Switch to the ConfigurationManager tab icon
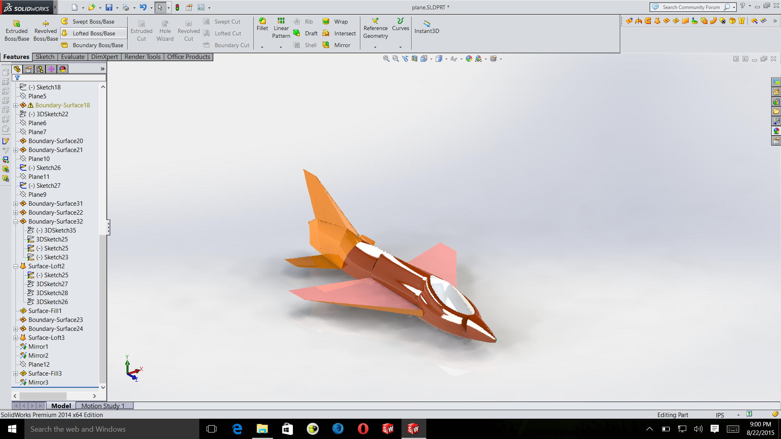This screenshot has height=439, width=781. coord(40,69)
